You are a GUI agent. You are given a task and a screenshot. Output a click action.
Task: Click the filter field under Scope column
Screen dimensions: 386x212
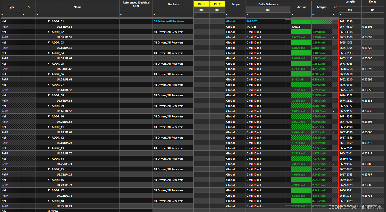pos(235,15)
